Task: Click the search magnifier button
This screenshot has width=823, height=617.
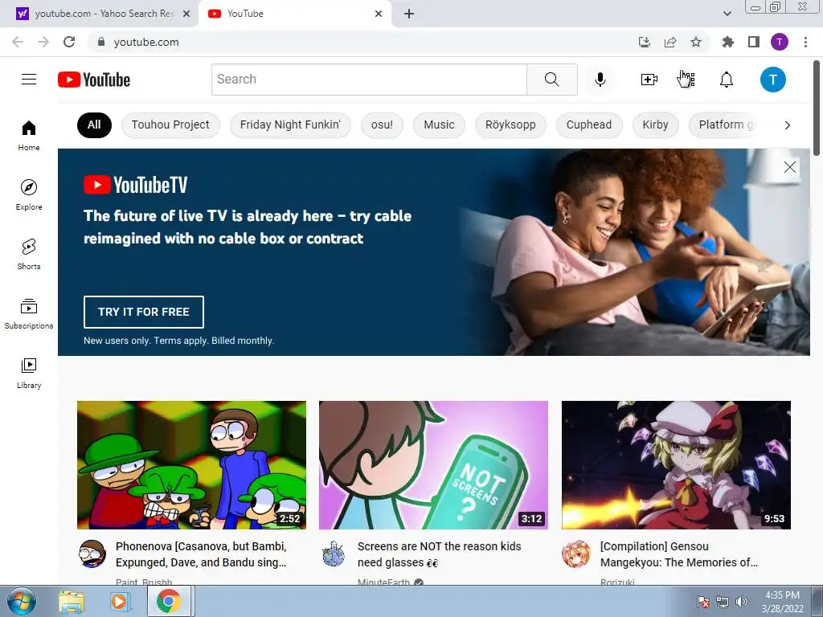Action: click(551, 80)
